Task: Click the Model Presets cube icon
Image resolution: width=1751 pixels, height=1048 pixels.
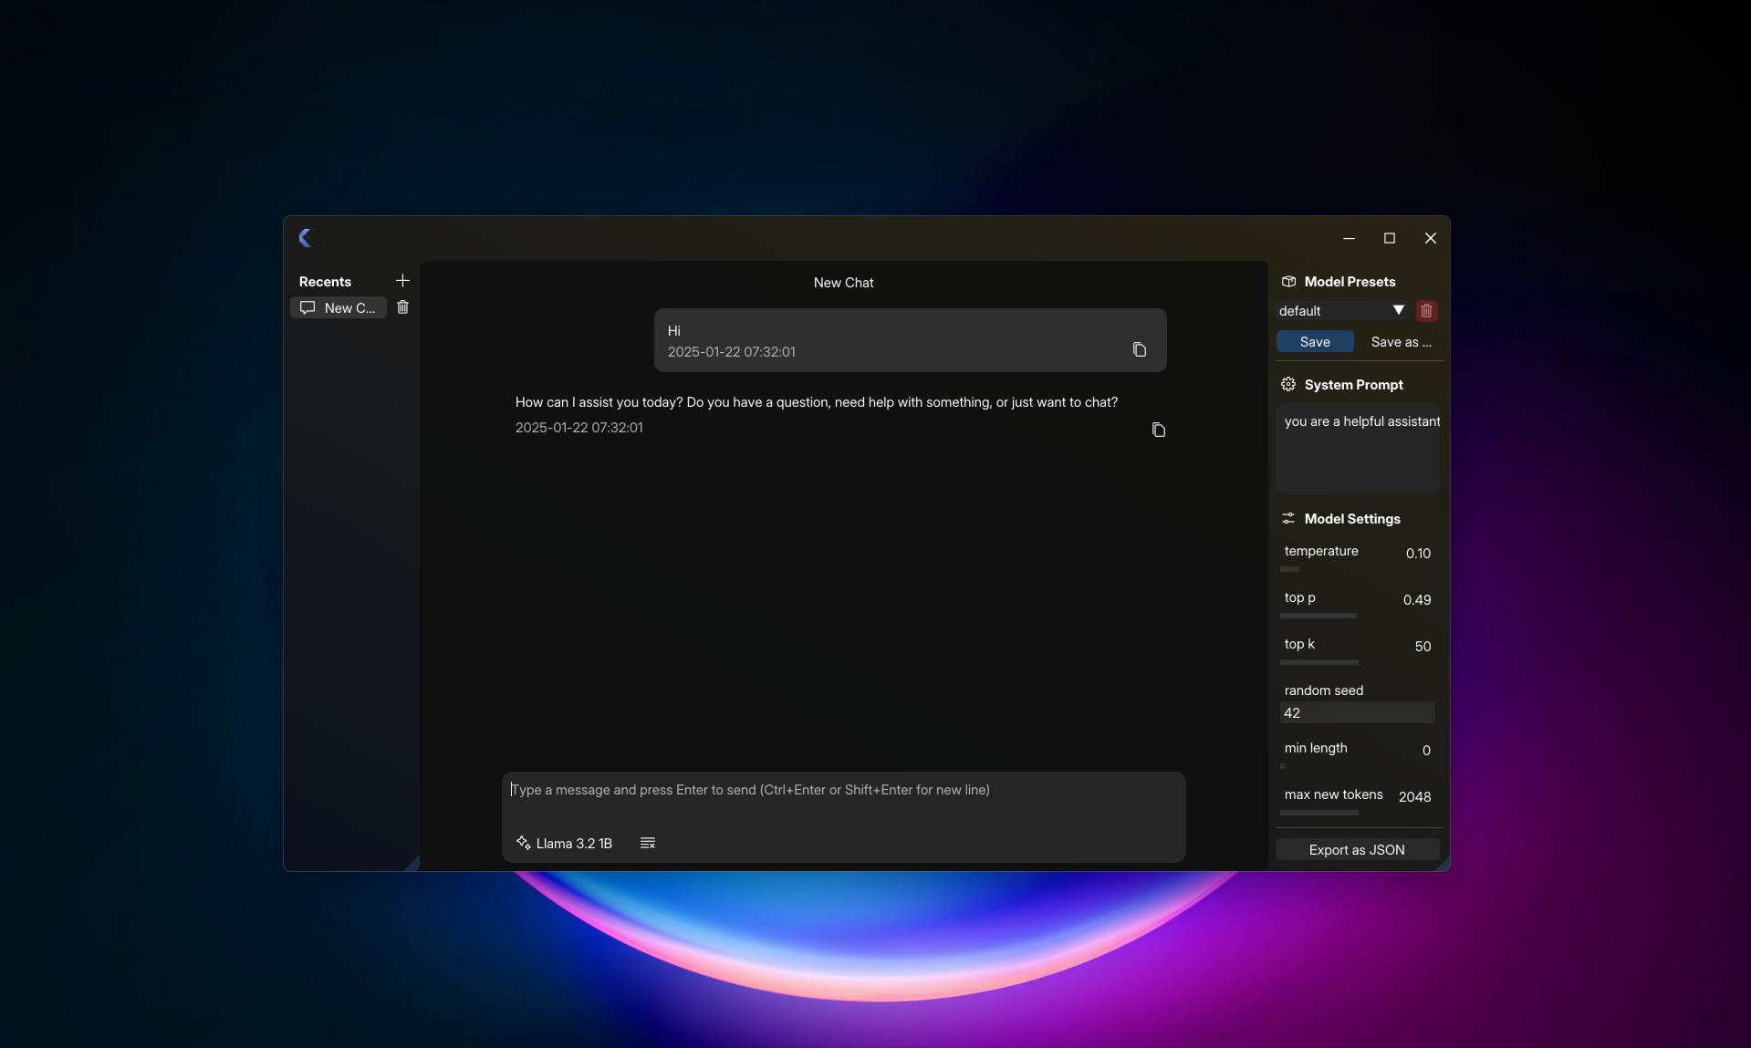Action: 1288,282
